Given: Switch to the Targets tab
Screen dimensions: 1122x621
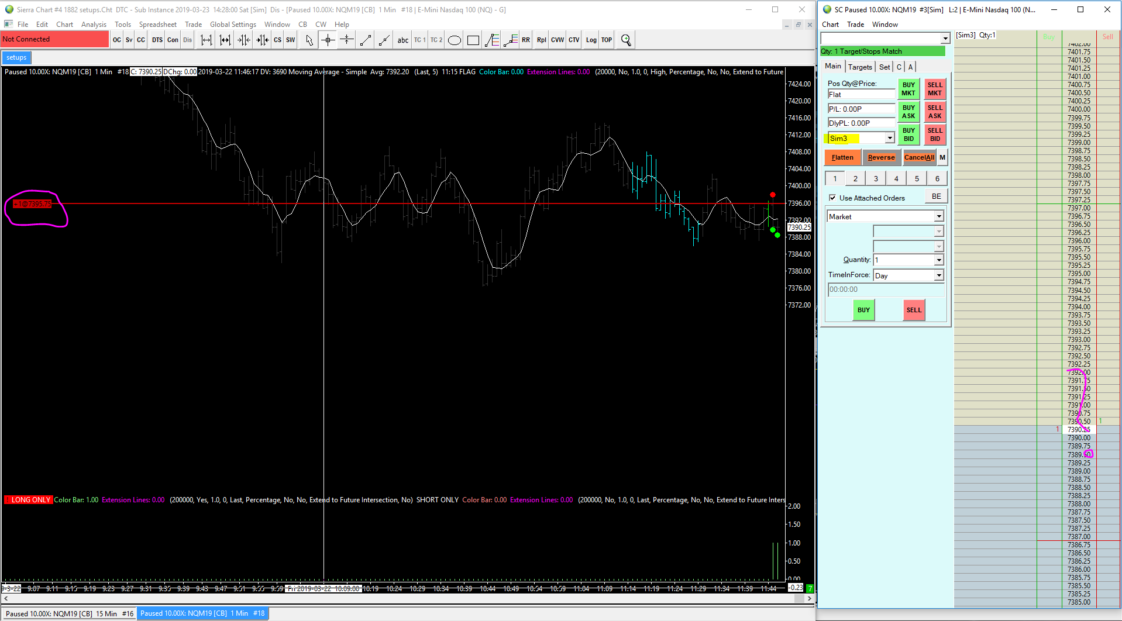Looking at the screenshot, I should click(x=860, y=67).
